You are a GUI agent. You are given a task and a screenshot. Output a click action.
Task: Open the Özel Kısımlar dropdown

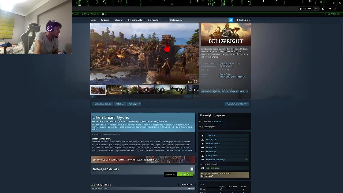(154, 20)
